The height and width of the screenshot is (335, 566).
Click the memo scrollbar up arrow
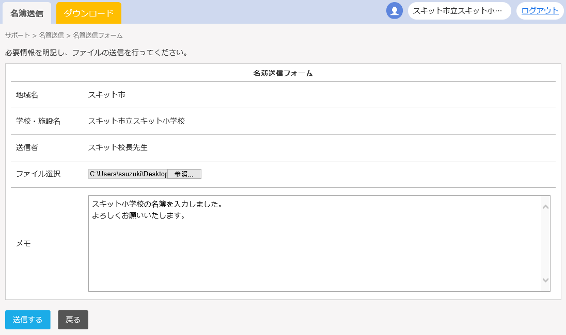546,207
